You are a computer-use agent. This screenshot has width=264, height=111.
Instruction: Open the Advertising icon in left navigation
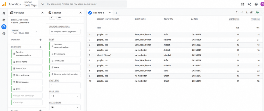tap(4, 34)
